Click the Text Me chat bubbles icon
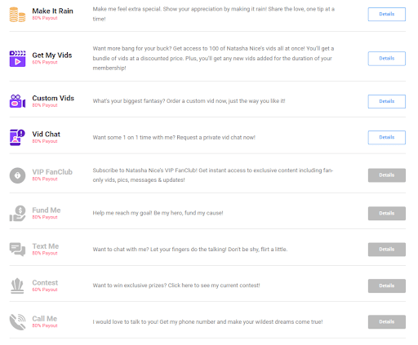 (17, 250)
